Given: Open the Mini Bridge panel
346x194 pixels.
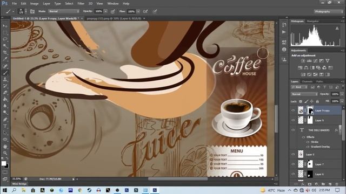Looking at the screenshot, I should point(19,184).
